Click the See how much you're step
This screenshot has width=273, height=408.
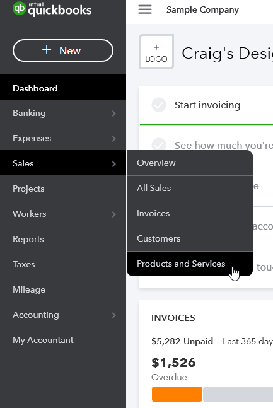224,145
